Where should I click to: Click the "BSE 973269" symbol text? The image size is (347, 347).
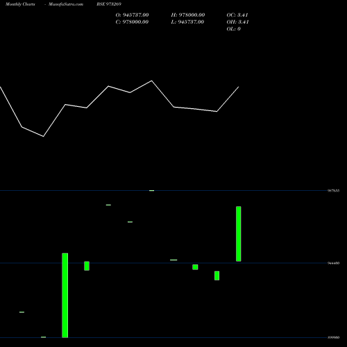pos(109,4)
